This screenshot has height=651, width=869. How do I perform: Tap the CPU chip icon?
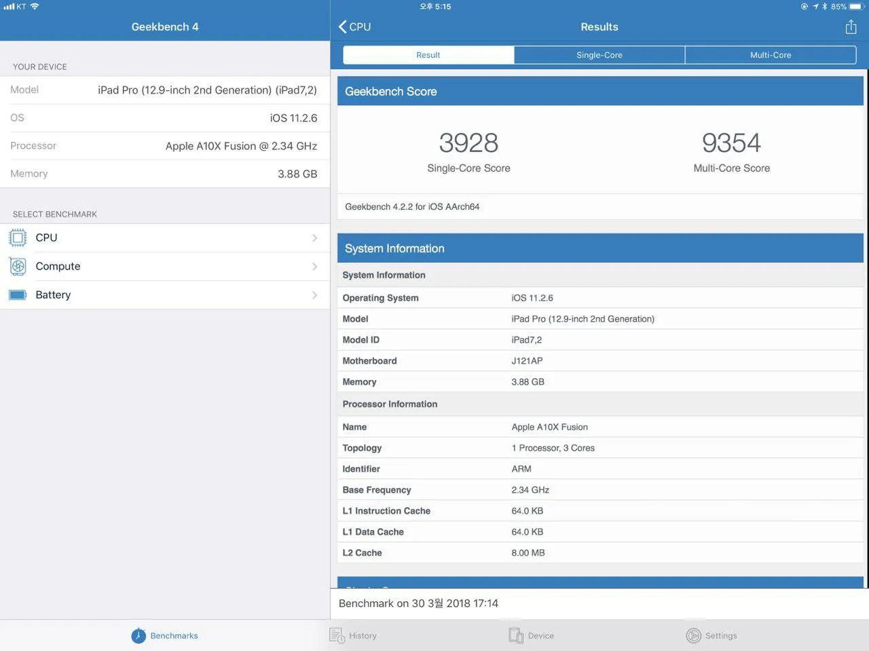click(18, 238)
